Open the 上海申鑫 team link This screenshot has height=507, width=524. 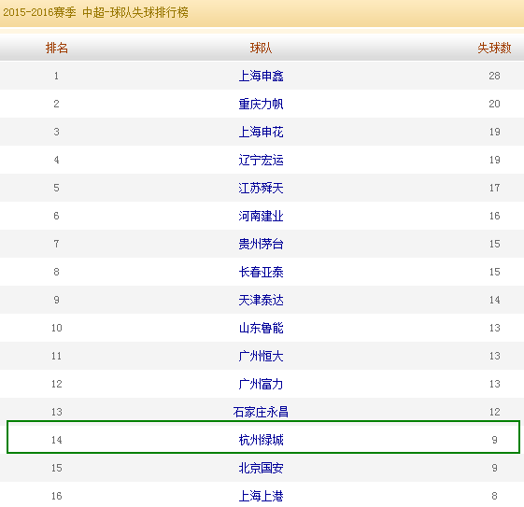[261, 77]
